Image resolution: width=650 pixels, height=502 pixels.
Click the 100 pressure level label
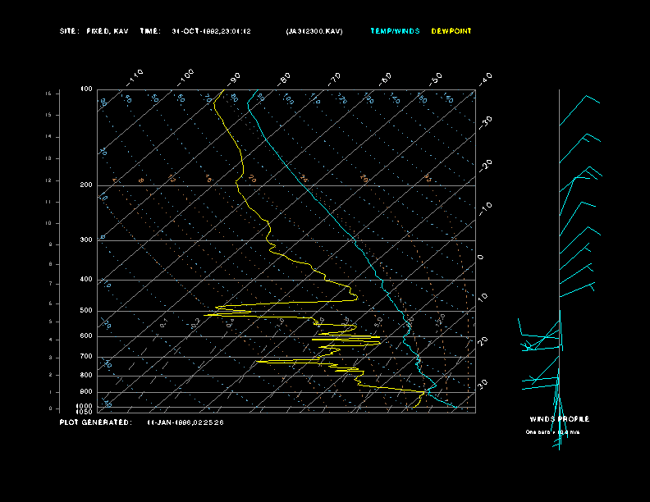click(86, 89)
